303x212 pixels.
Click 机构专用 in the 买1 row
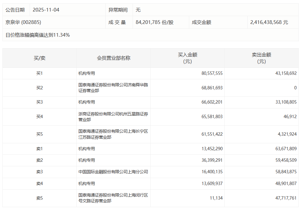coord(87,73)
